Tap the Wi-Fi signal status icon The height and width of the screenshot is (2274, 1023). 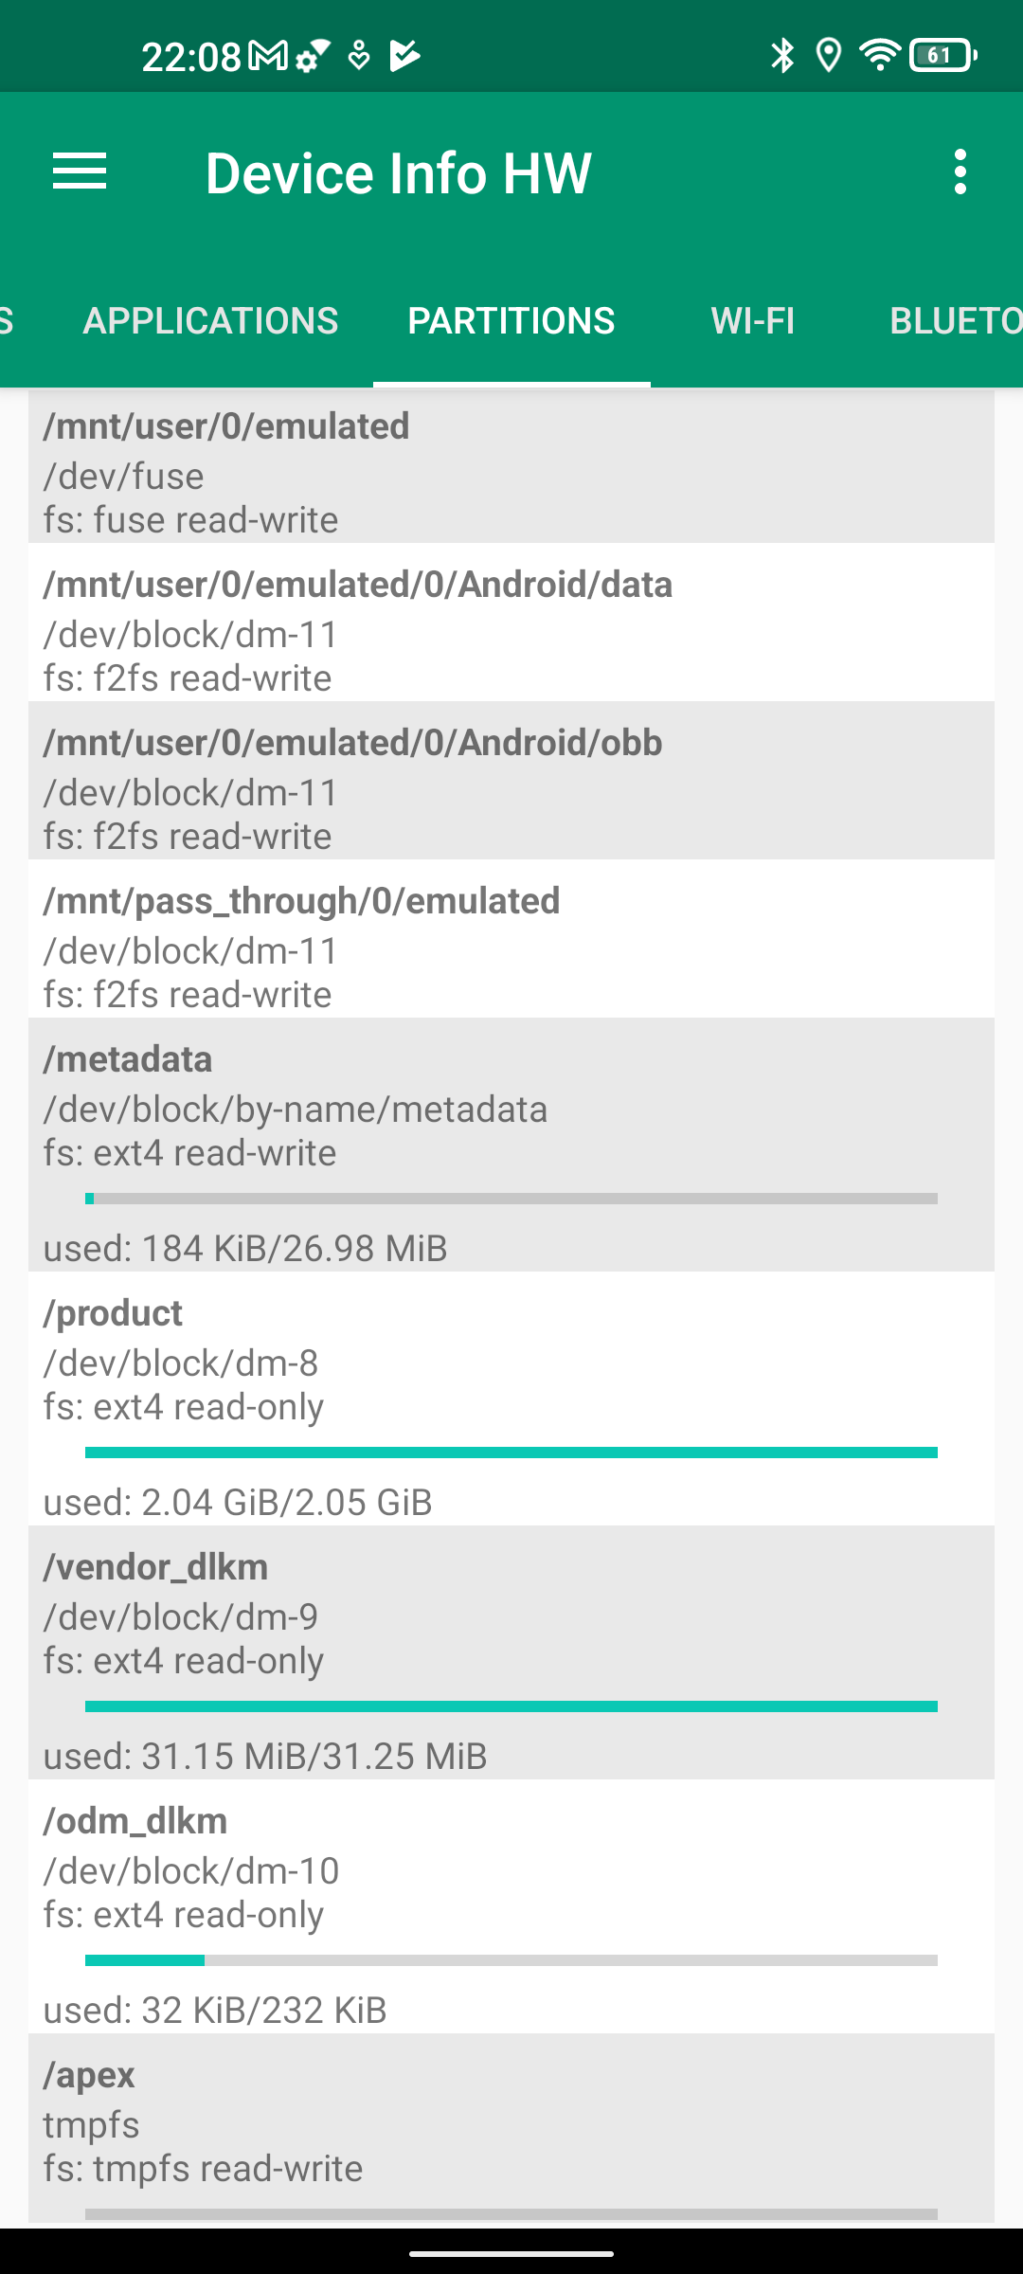880,56
